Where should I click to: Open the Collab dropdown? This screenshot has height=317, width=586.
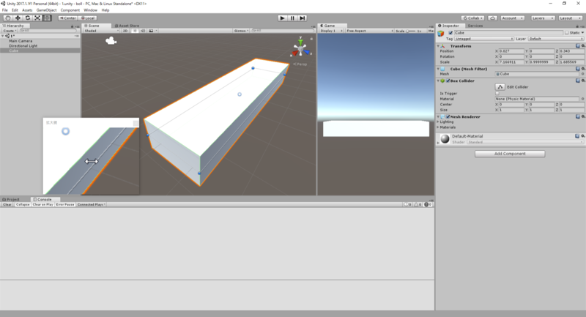[472, 18]
